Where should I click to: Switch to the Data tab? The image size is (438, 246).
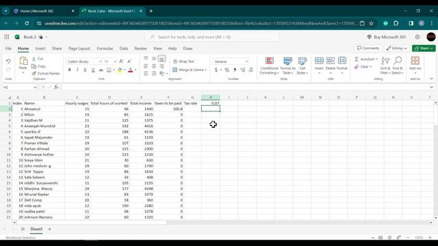coord(123,49)
